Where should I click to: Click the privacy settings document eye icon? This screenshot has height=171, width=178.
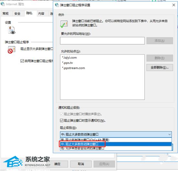pos(12,30)
